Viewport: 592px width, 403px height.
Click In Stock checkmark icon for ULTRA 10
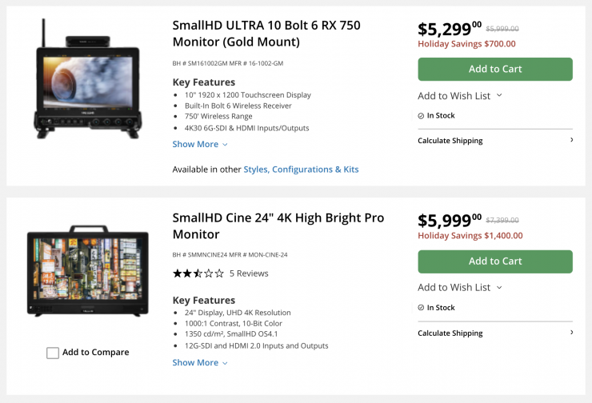click(421, 115)
